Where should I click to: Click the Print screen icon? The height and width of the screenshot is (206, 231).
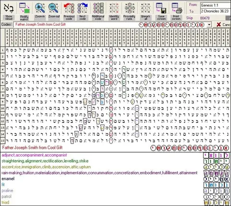coord(177,8)
